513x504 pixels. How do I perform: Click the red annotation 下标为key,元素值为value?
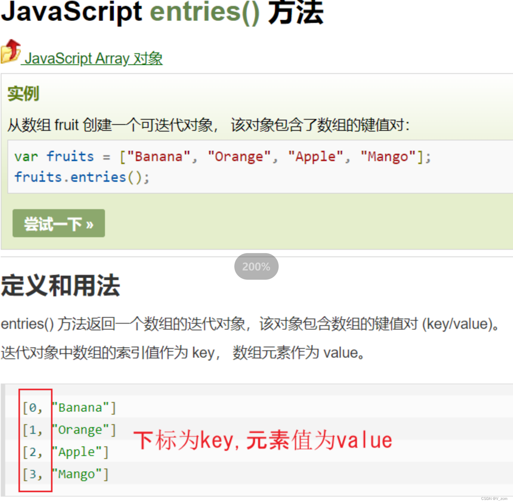point(265,440)
